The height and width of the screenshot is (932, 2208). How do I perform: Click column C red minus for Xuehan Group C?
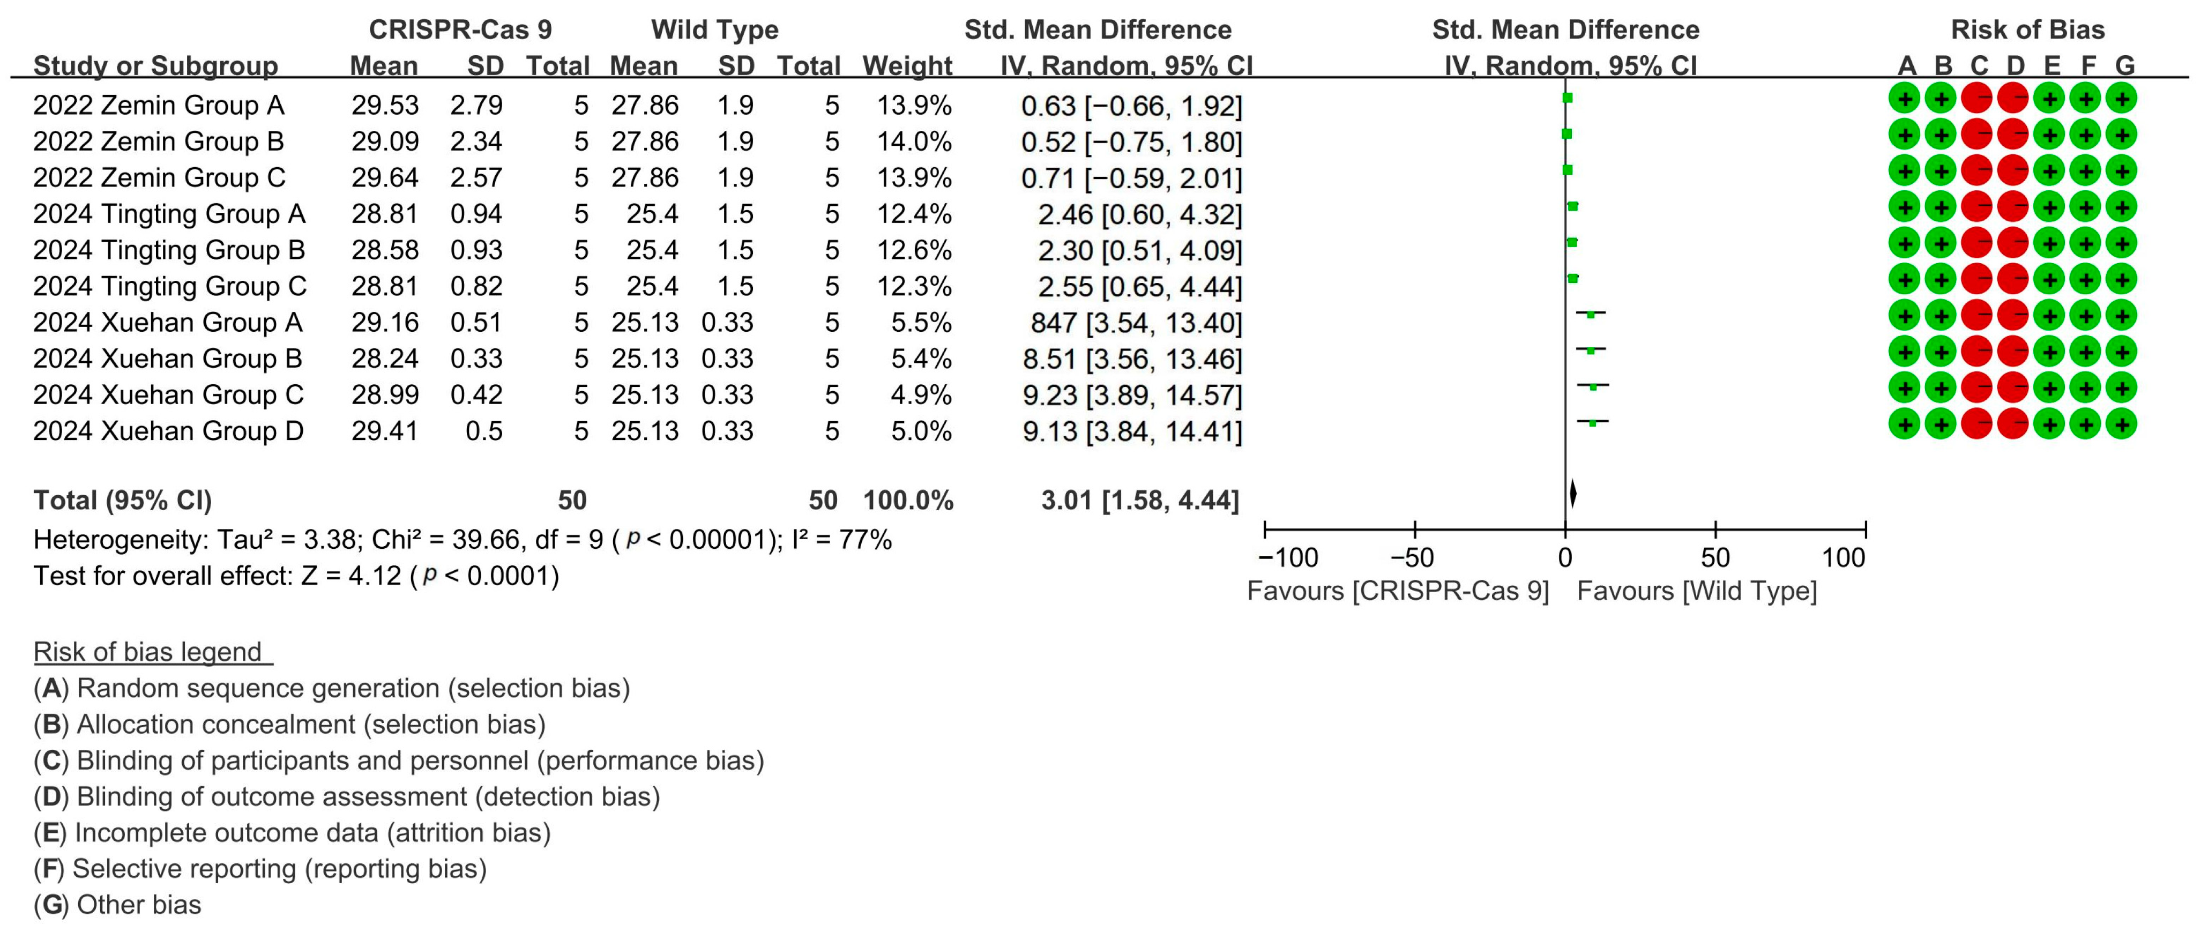click(1976, 387)
